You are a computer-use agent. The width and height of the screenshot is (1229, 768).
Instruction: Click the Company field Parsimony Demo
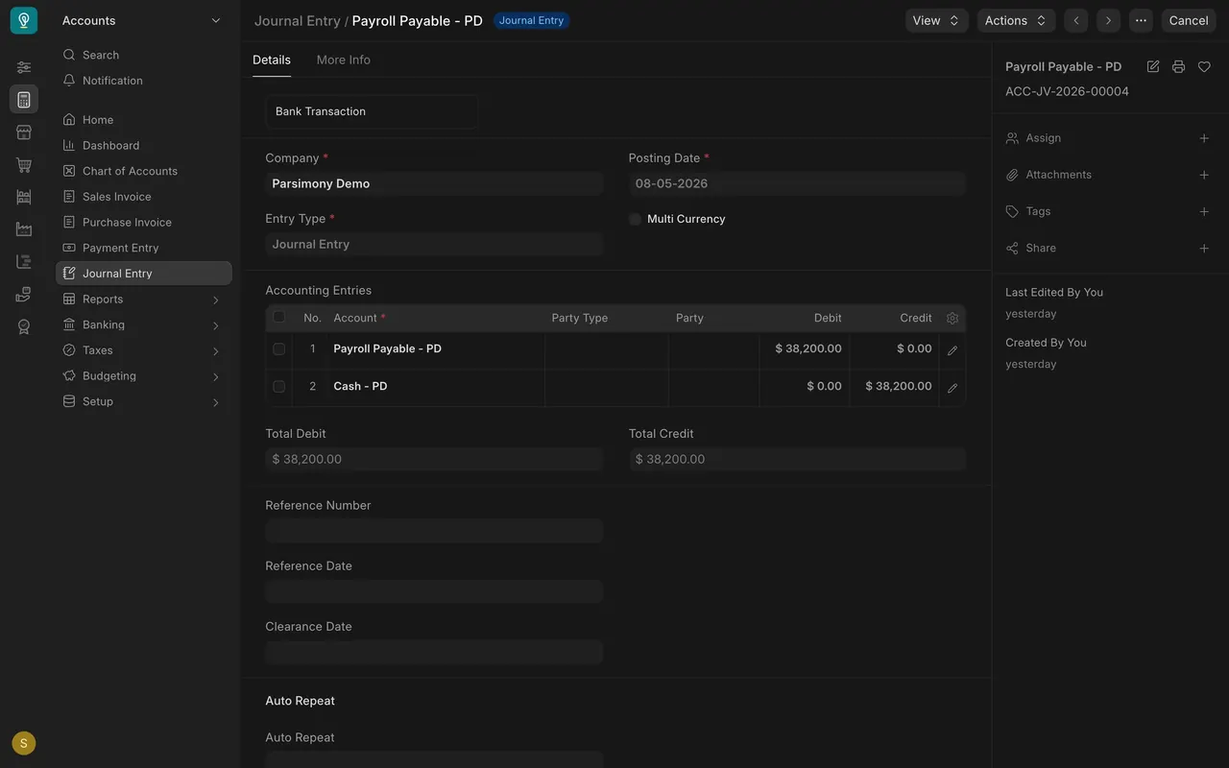tap(434, 183)
